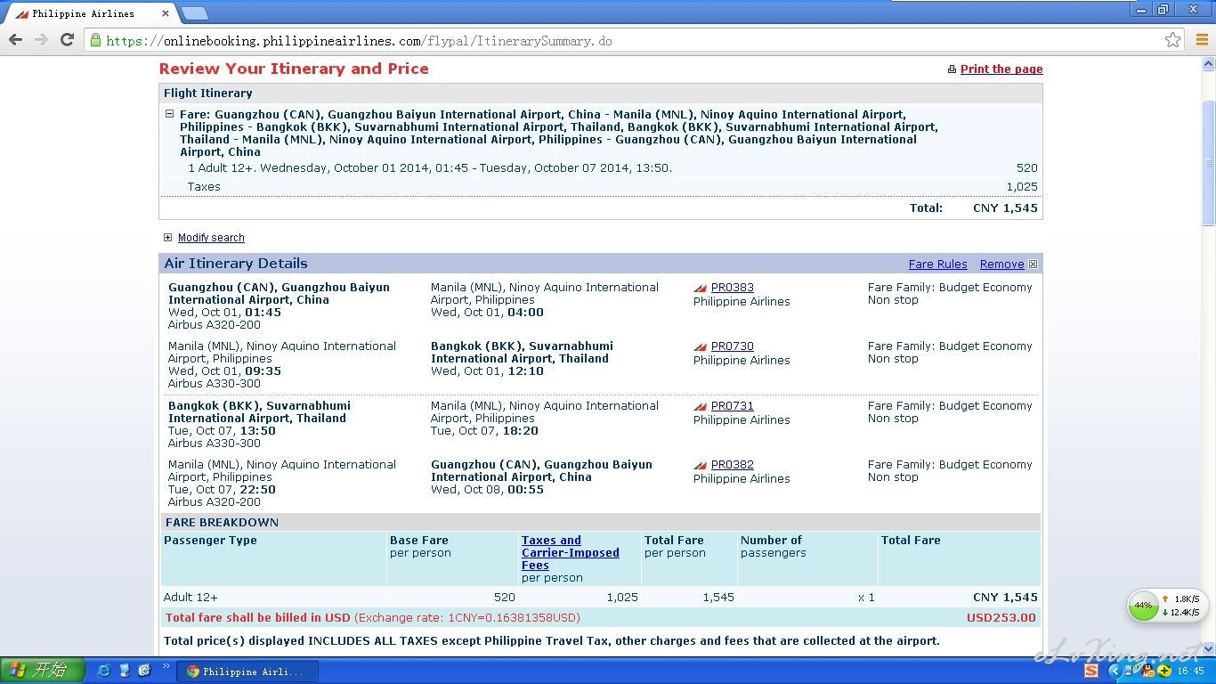Click the airline logo beside PR0383

click(701, 288)
